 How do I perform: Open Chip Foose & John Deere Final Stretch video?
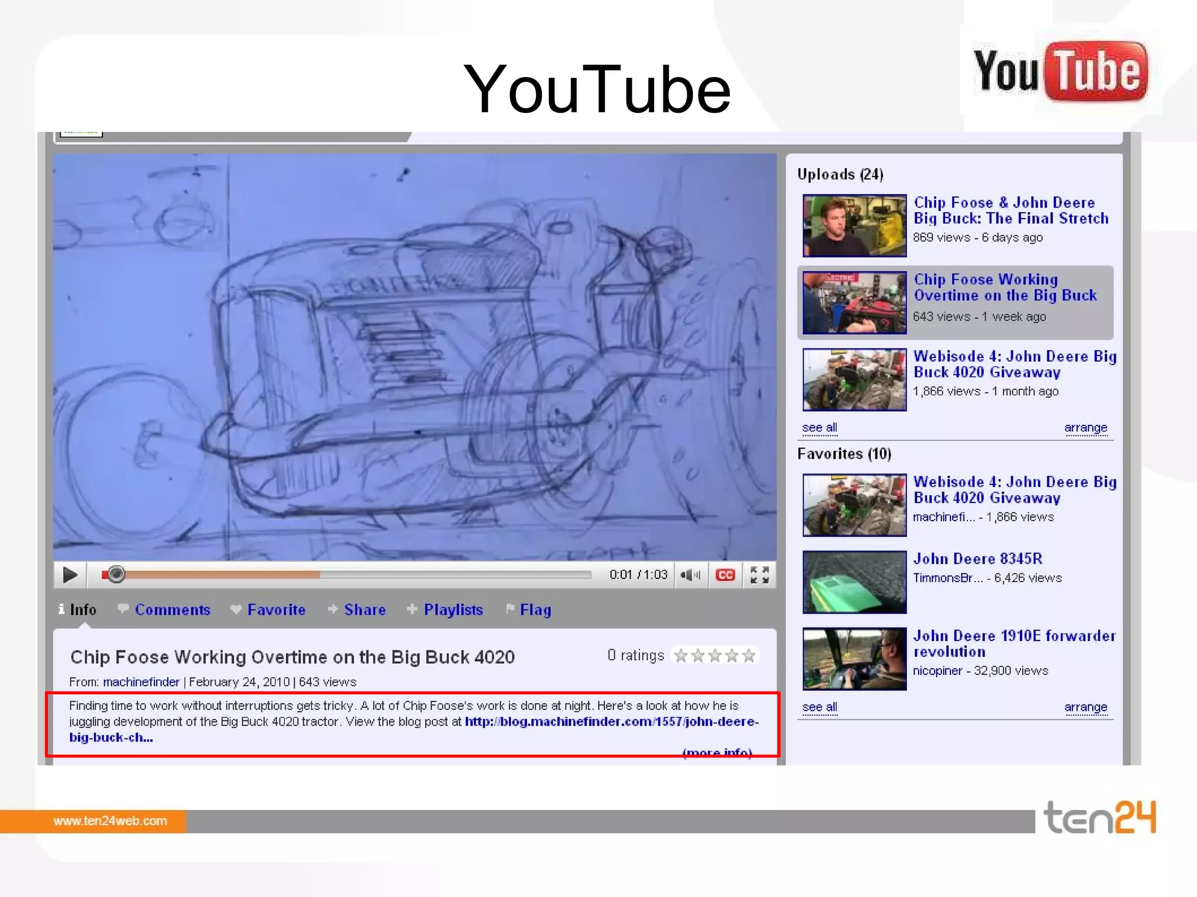[1011, 210]
